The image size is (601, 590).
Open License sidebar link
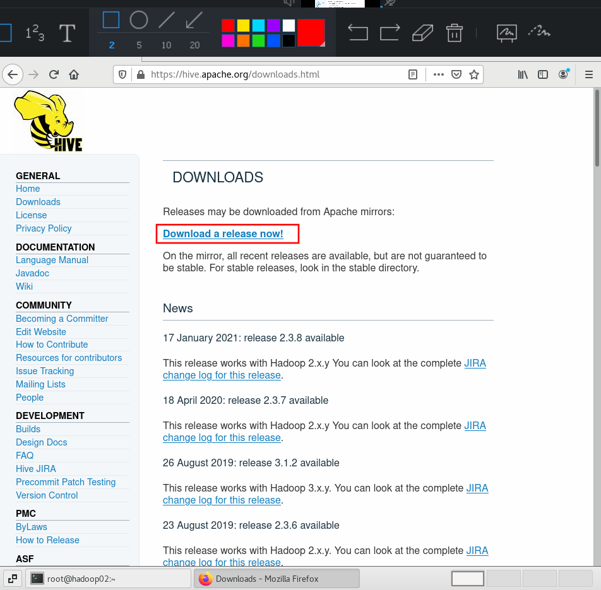tap(32, 215)
